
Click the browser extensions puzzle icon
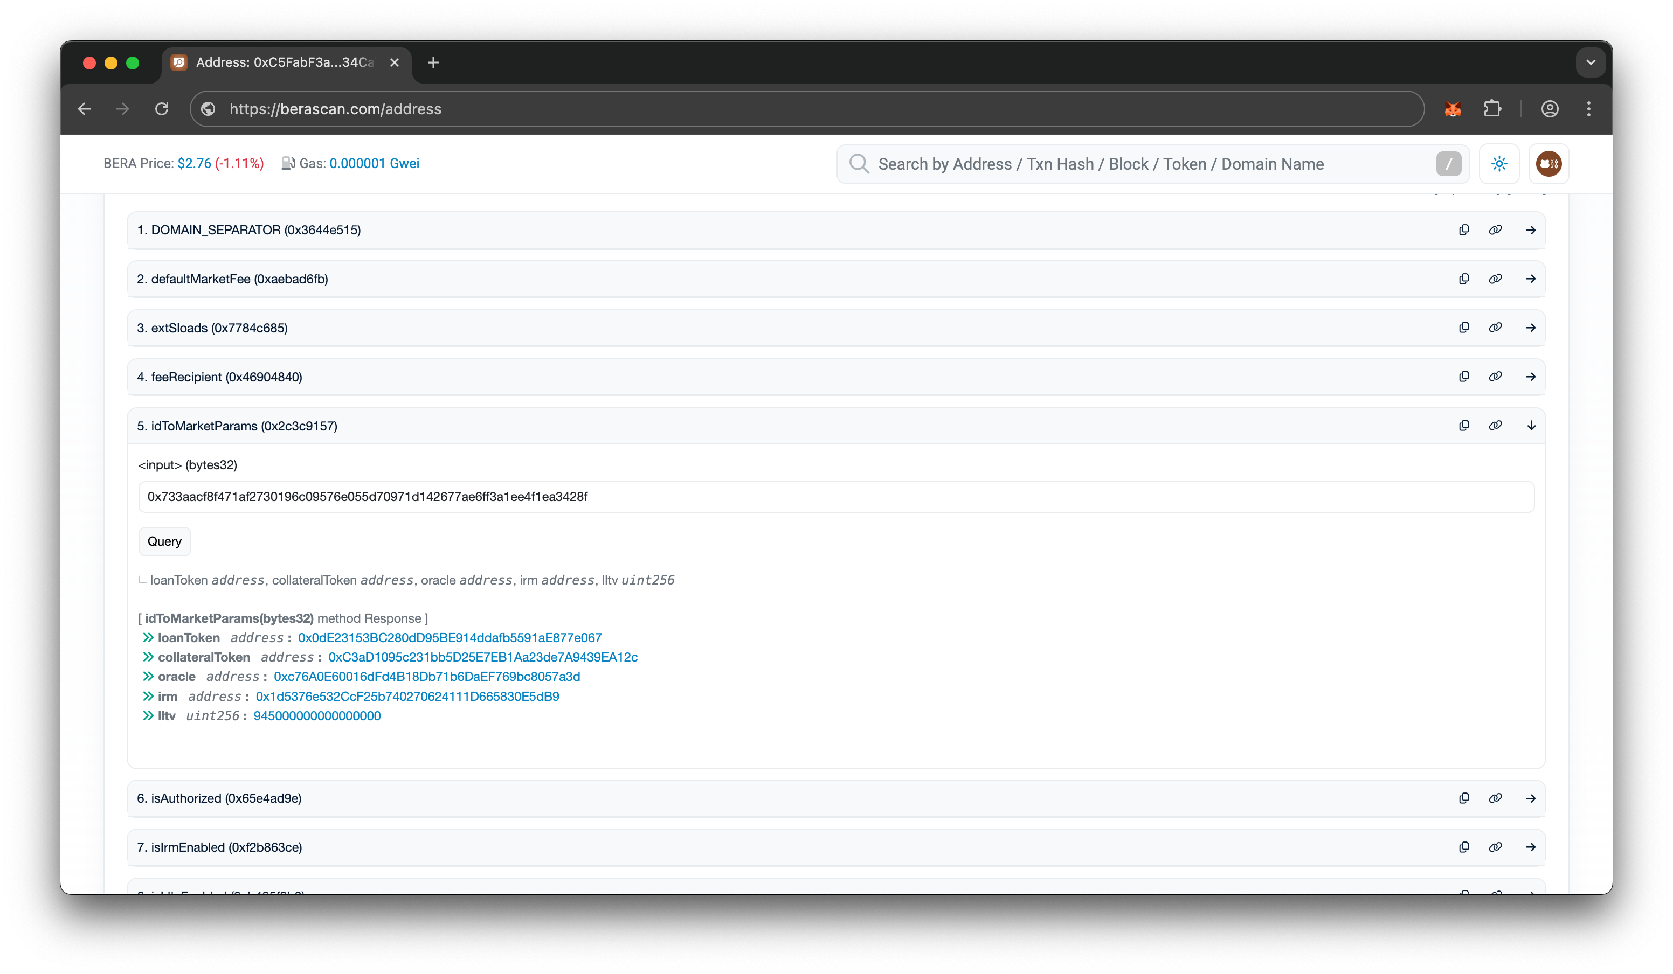(1493, 109)
